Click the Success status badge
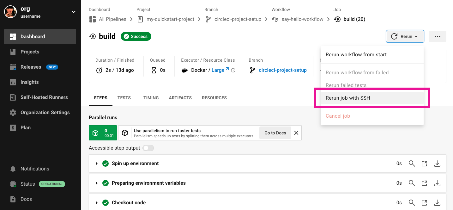The width and height of the screenshot is (453, 210). point(136,37)
